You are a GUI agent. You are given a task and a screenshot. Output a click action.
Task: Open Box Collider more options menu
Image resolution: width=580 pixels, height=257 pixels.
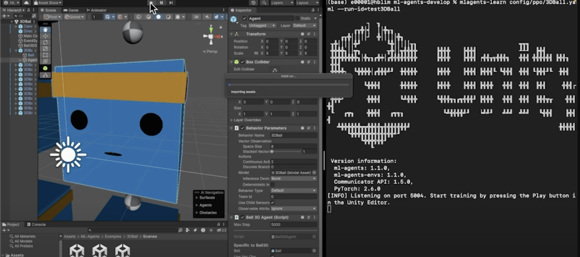[x=315, y=62]
